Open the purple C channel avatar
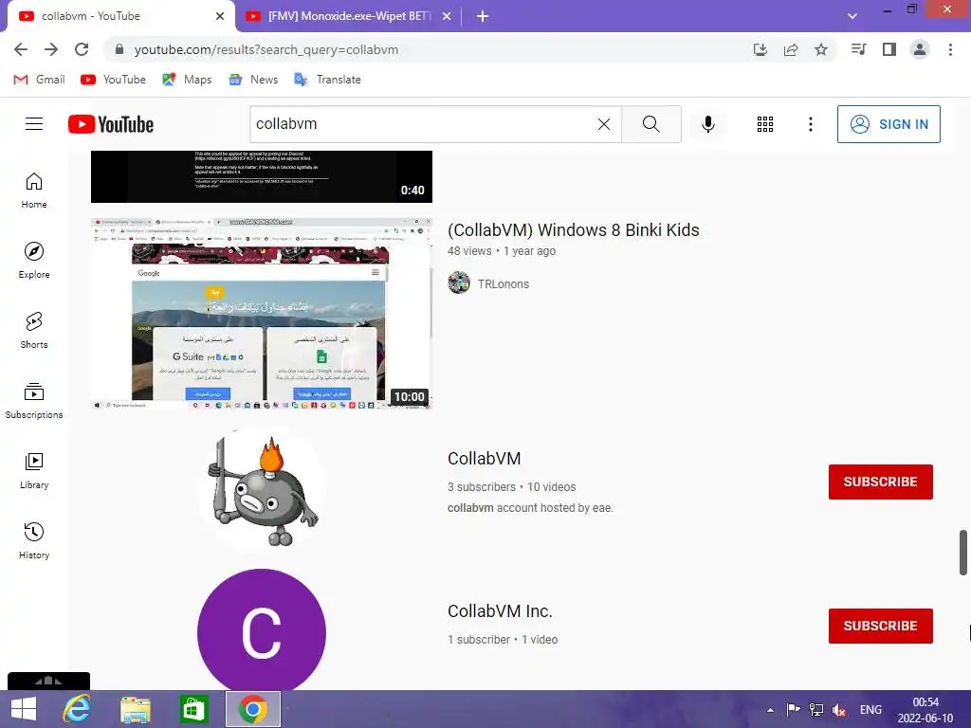Image resolution: width=971 pixels, height=728 pixels. 262,631
